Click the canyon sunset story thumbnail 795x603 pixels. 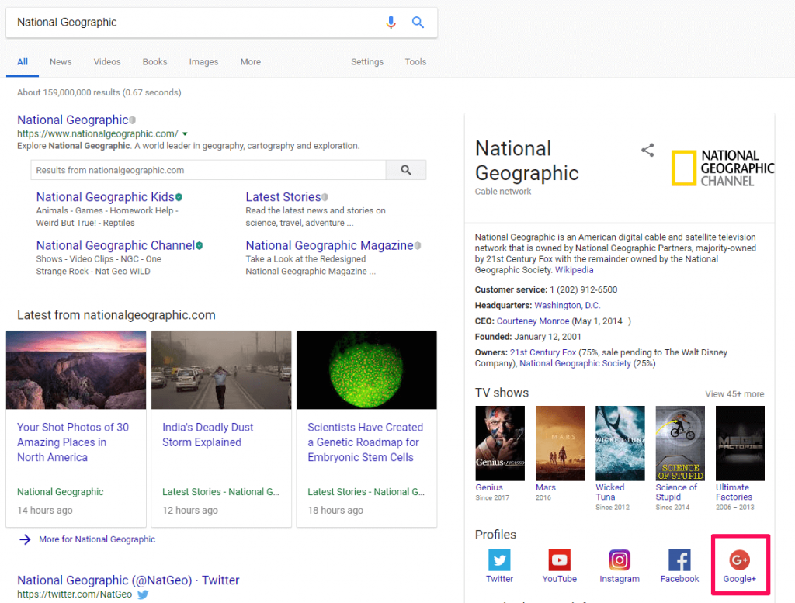[x=76, y=370]
